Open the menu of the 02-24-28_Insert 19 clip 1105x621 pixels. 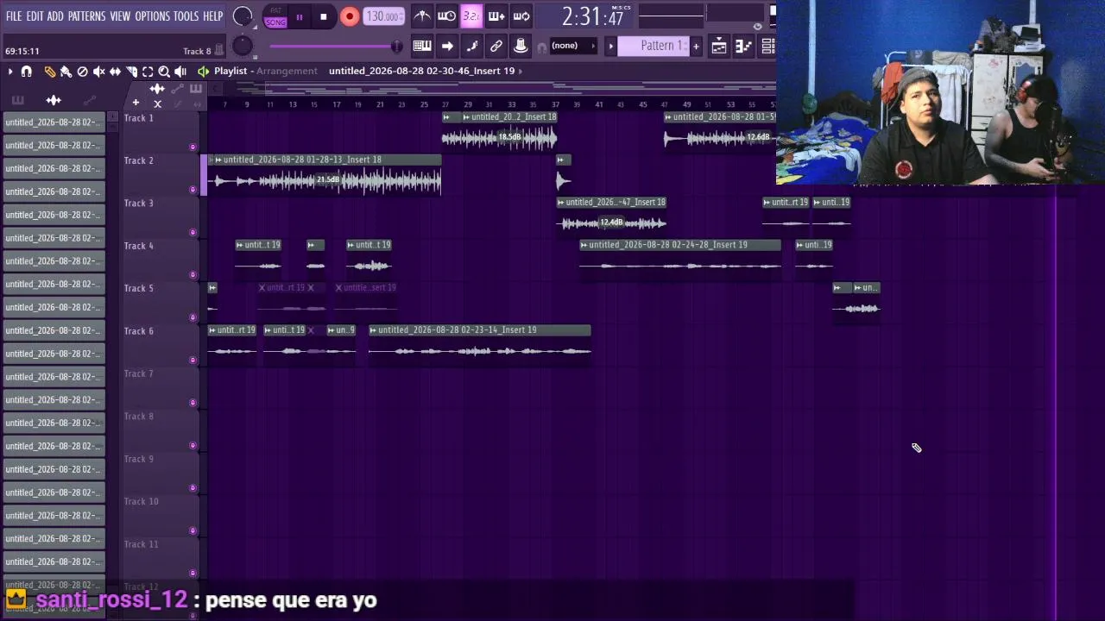pyautogui.click(x=584, y=245)
